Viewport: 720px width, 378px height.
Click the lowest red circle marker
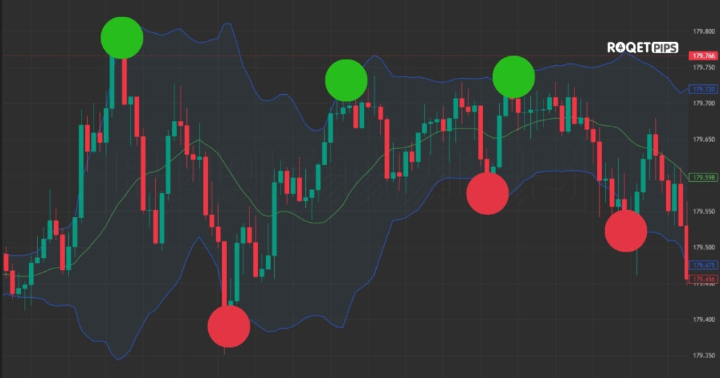pos(229,326)
